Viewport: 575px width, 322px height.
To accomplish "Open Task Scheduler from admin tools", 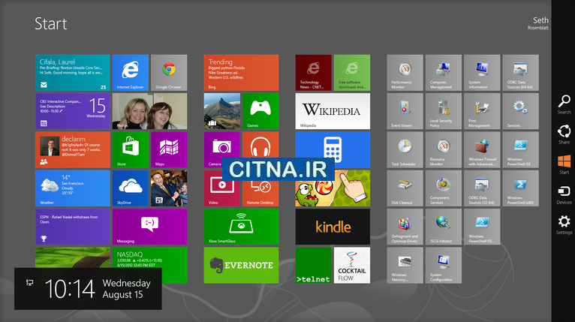I will (405, 149).
